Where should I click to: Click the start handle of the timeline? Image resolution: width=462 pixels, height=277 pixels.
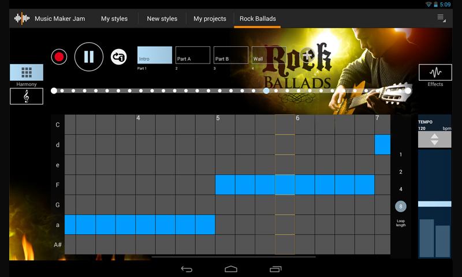54,91
